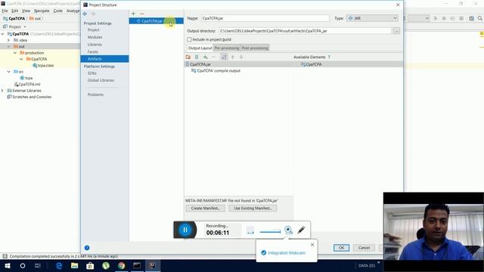Close the Integrated Webcam popup
The image size is (484, 272).
(312, 245)
